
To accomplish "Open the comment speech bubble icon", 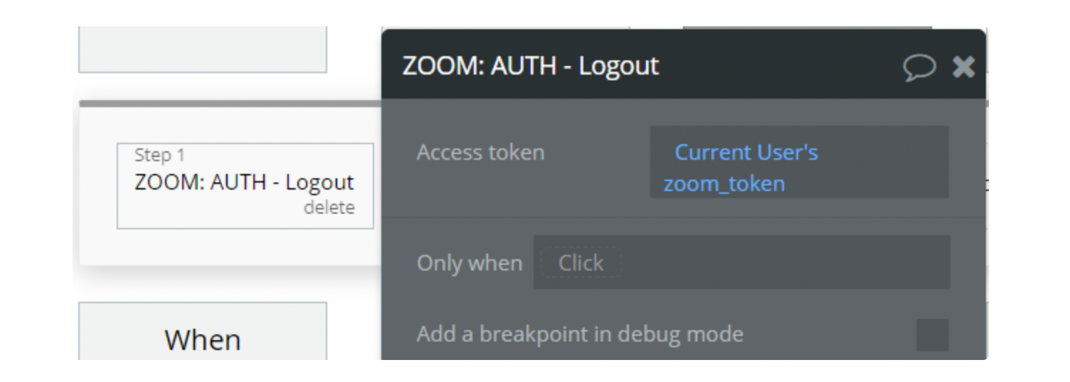I will [919, 67].
